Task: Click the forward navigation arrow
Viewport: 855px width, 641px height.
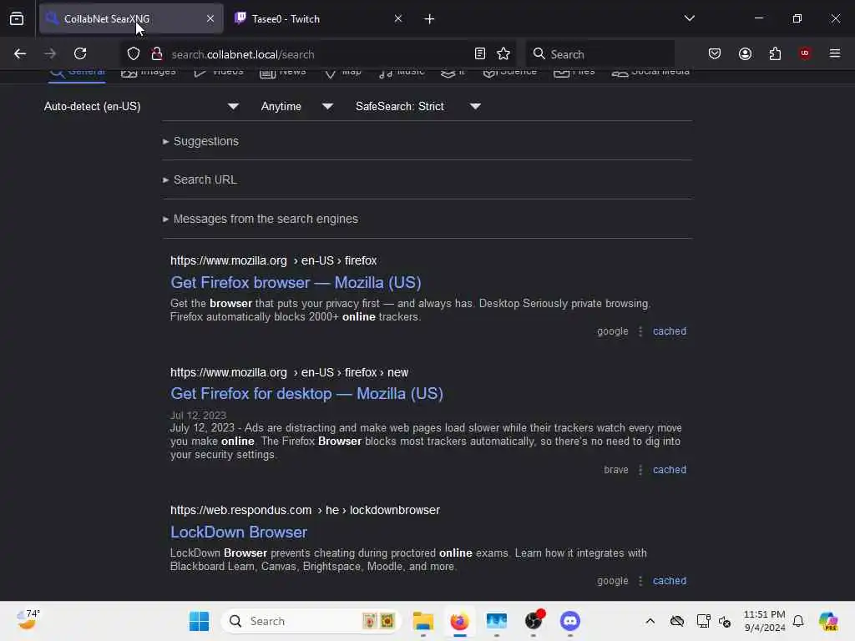Action: pyautogui.click(x=50, y=53)
